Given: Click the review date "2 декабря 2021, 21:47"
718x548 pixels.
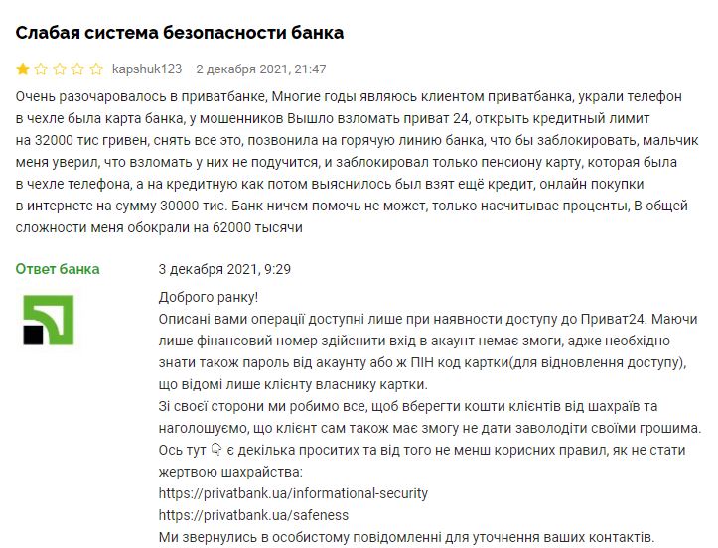Looking at the screenshot, I should 261,69.
